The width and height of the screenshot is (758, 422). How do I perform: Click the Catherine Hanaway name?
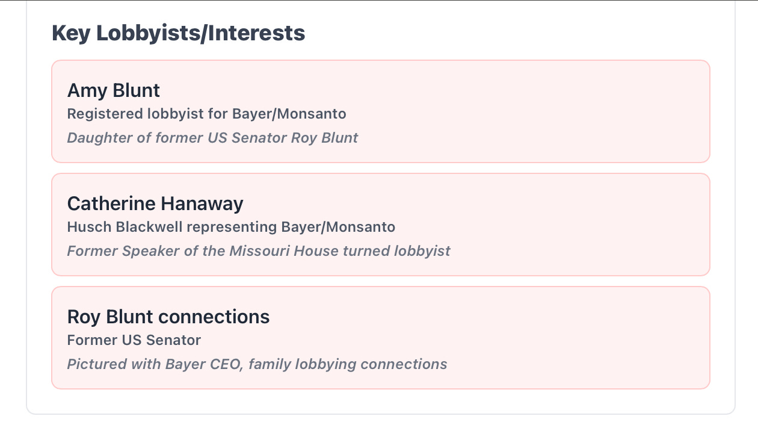click(155, 203)
